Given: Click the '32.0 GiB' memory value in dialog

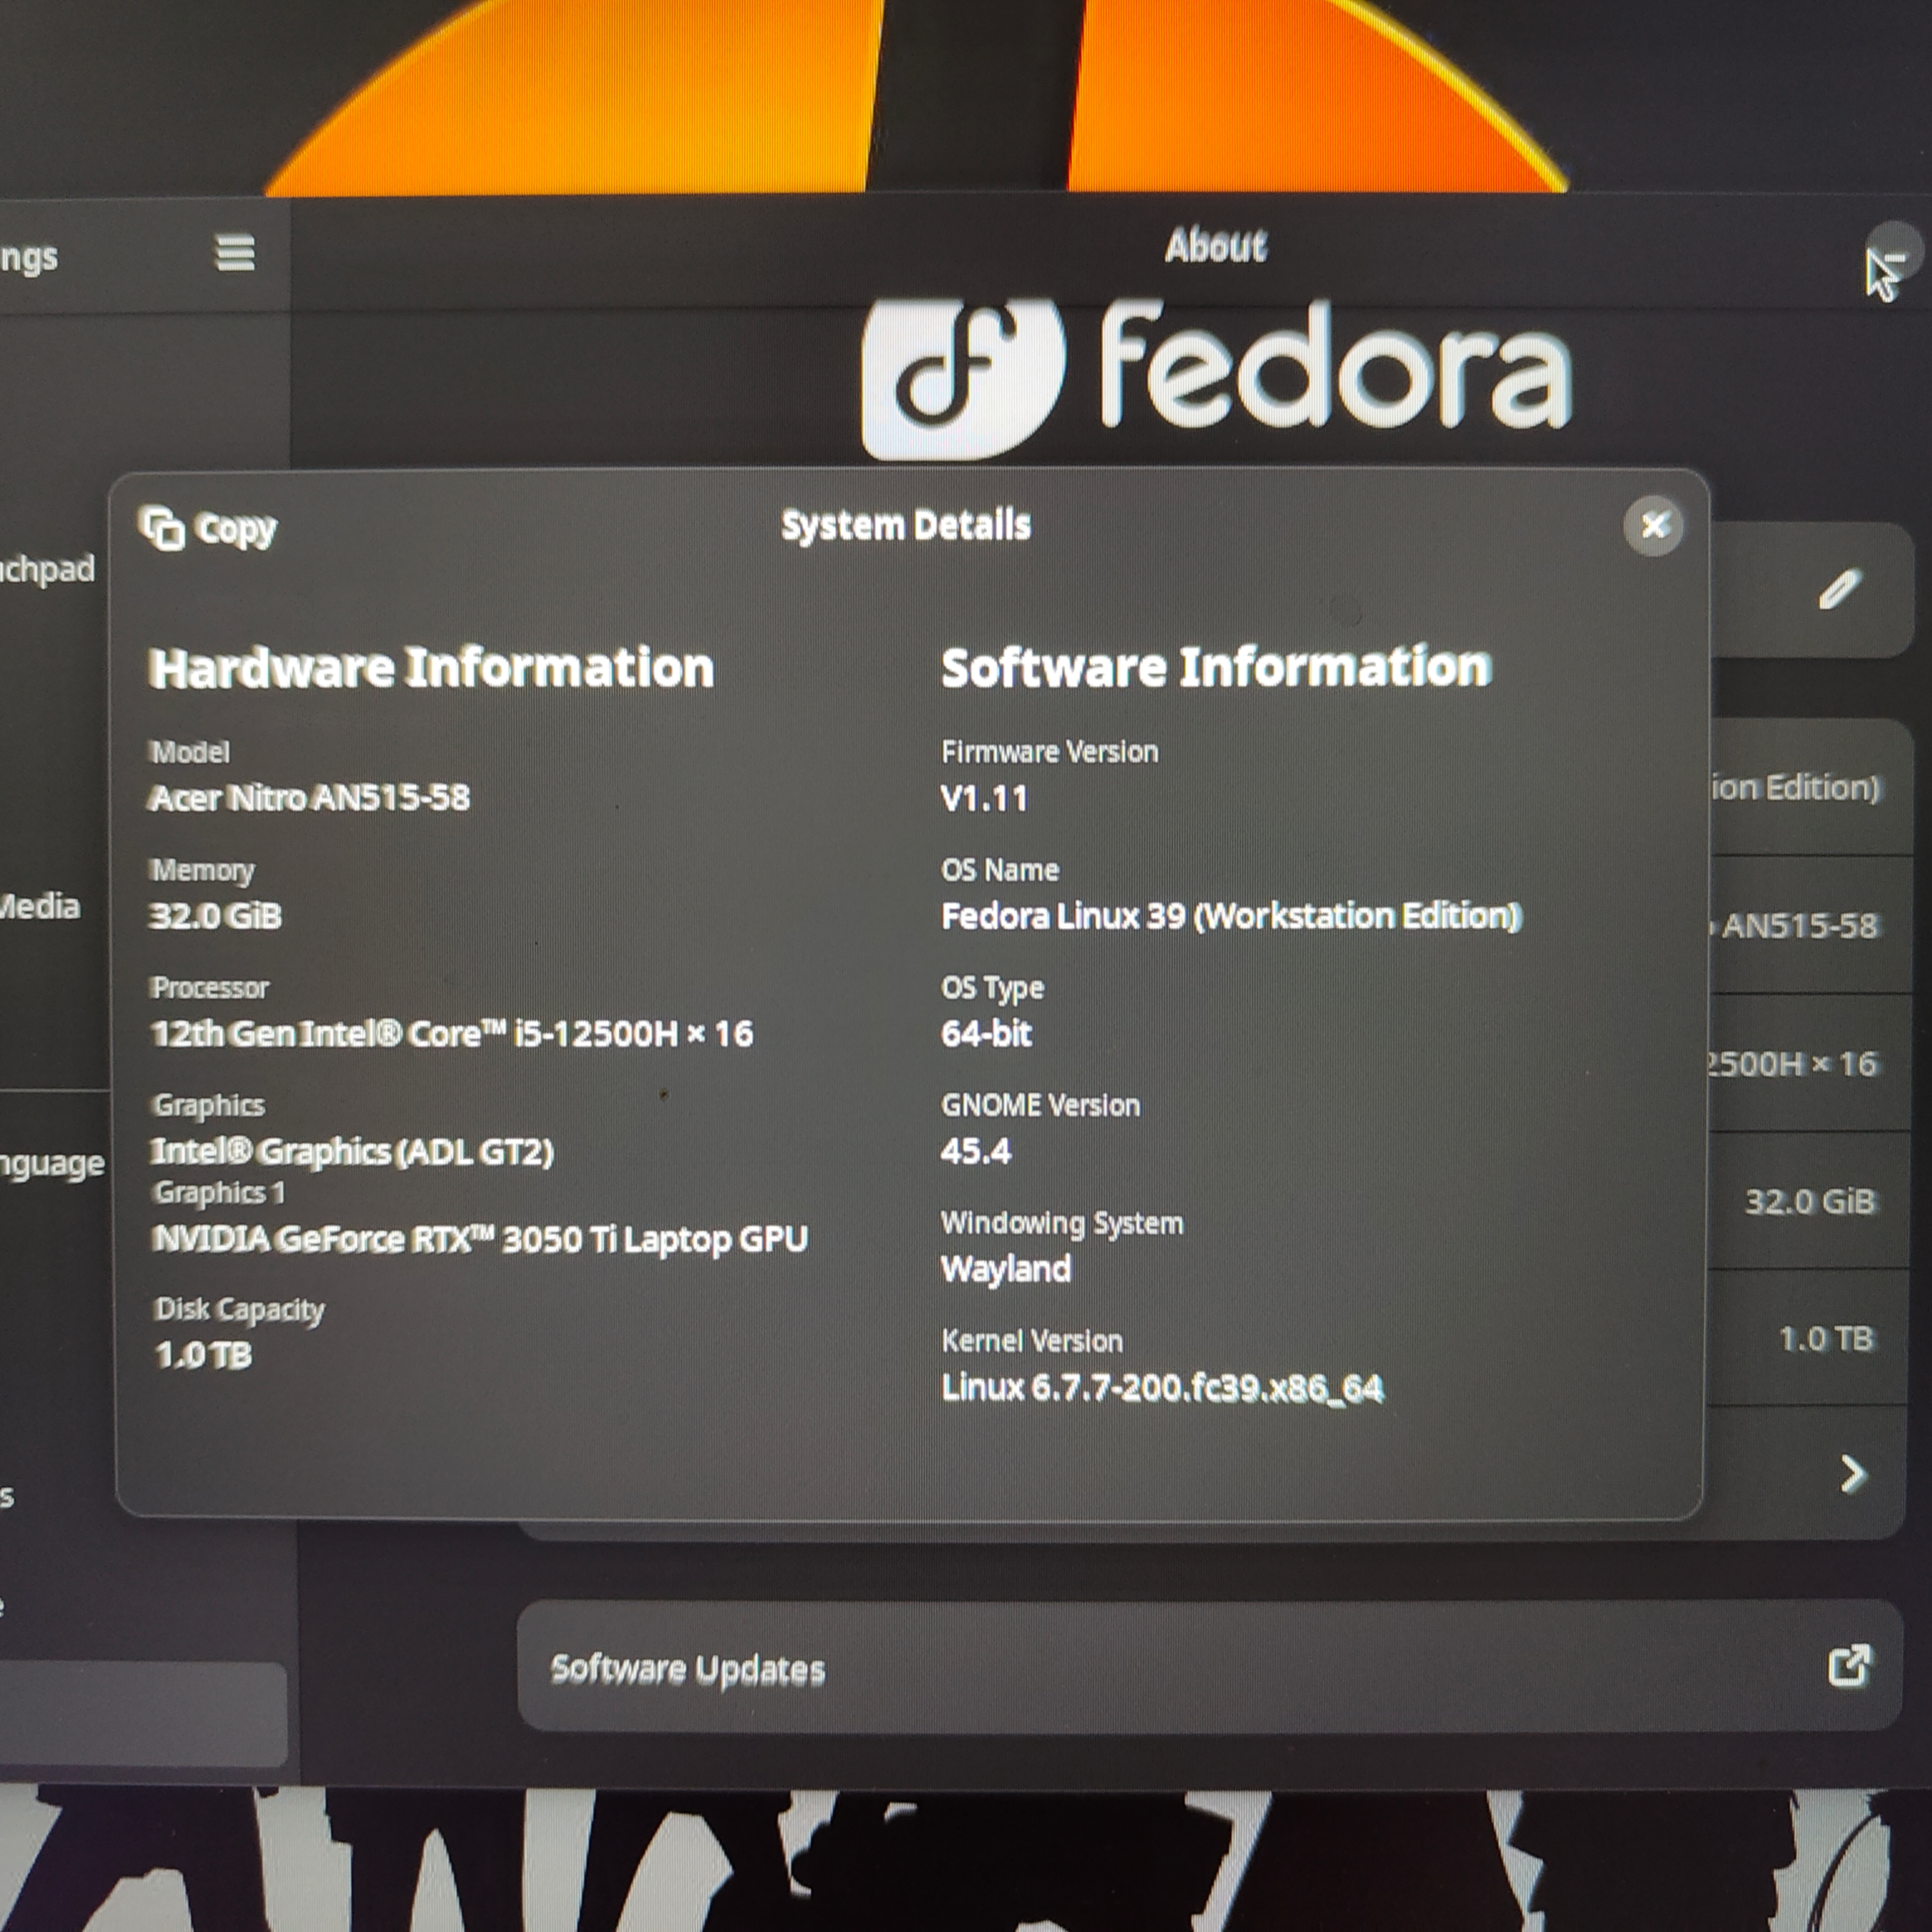Looking at the screenshot, I should 215,915.
